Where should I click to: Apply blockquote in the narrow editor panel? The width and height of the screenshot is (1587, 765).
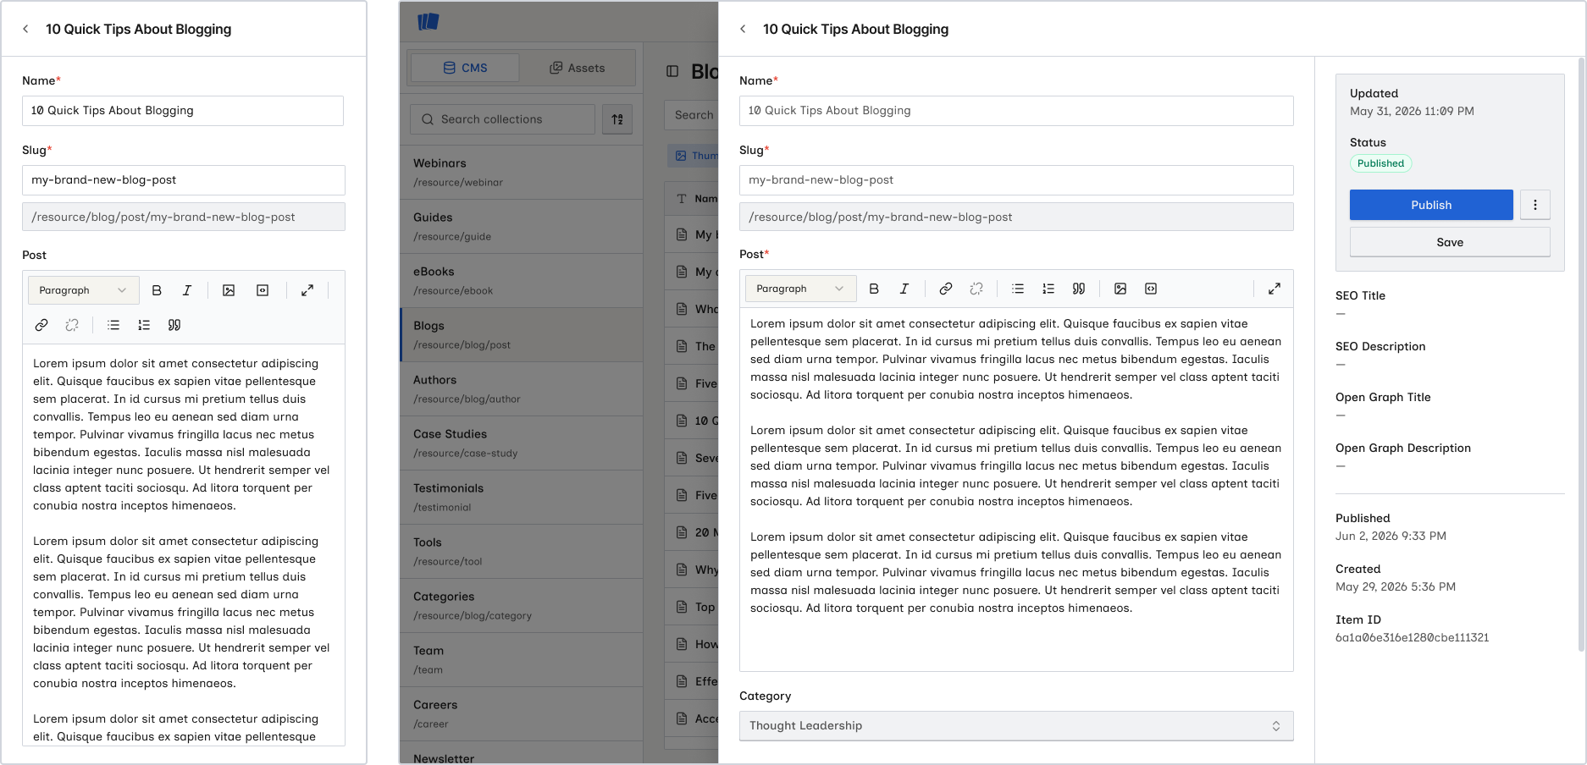174,325
